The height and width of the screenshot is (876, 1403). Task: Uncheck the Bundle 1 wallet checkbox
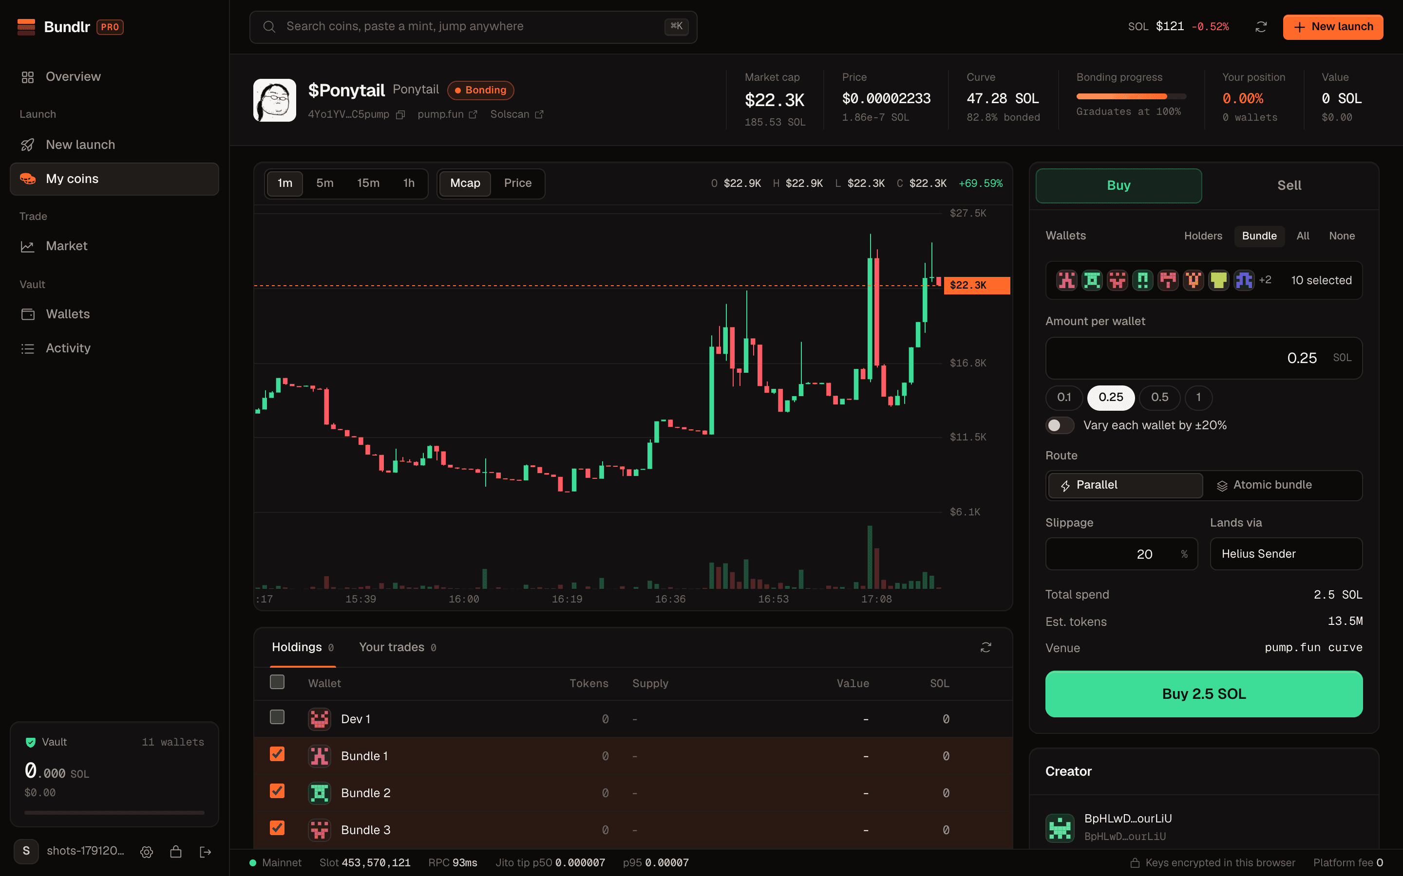click(277, 754)
